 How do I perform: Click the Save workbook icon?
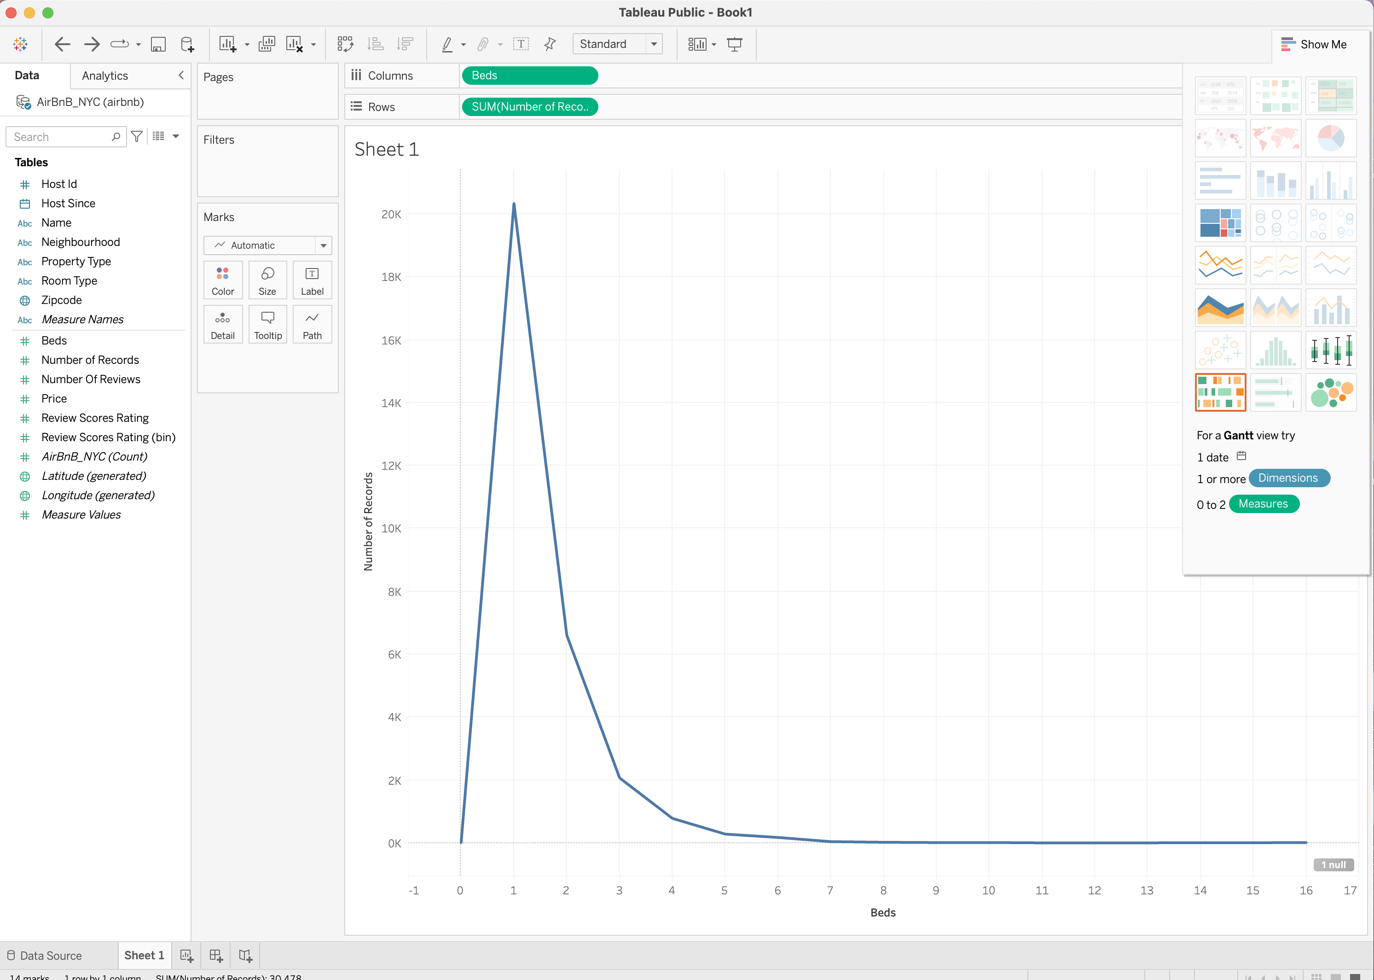[x=158, y=44]
